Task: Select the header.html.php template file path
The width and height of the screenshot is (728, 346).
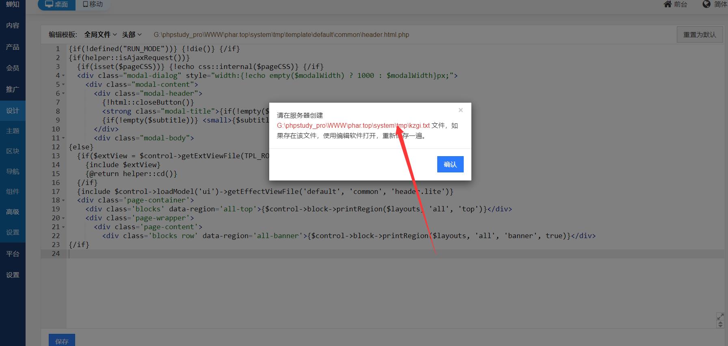Action: pos(281,34)
